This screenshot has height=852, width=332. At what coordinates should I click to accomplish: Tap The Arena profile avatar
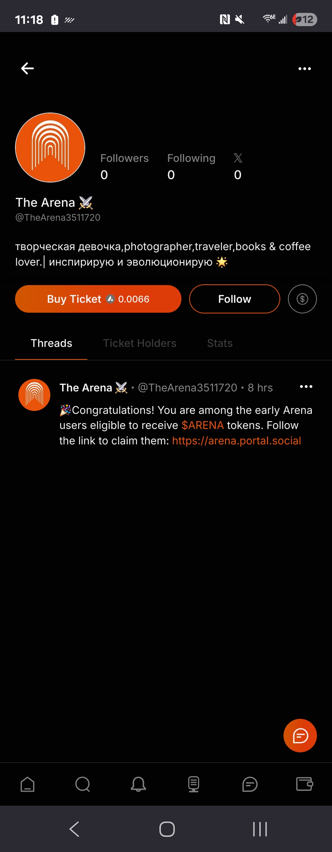pos(50,148)
